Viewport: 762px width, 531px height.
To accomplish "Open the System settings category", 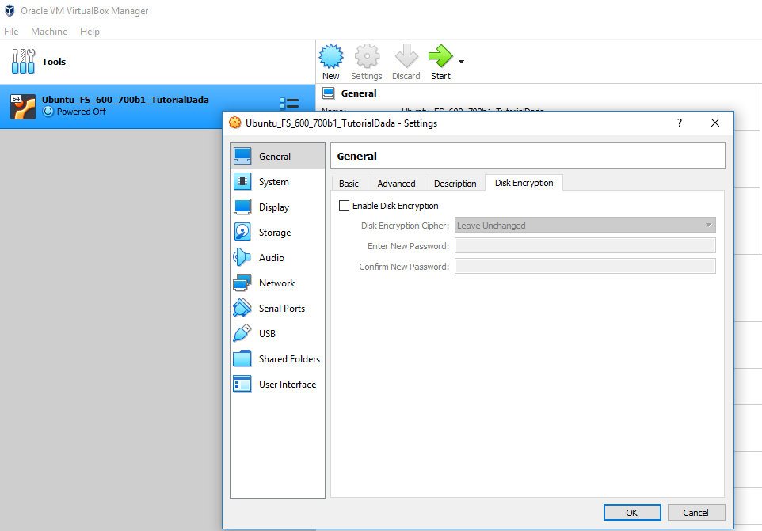I will [273, 182].
